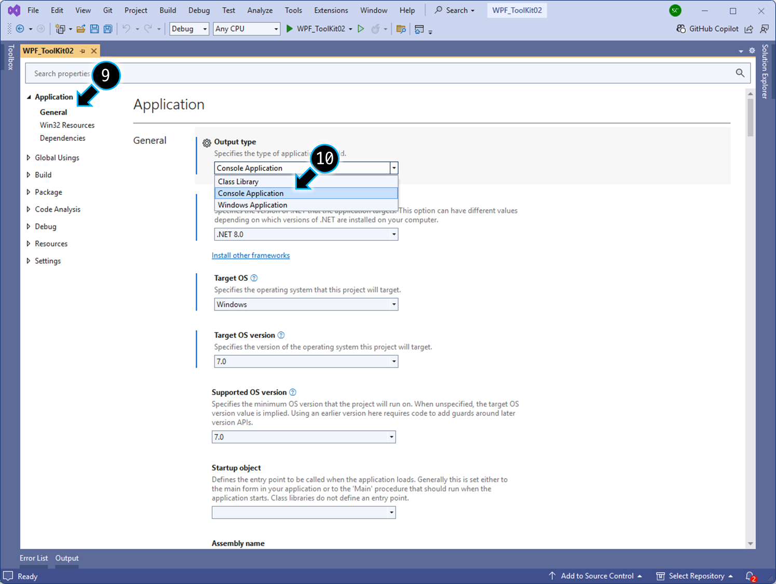Open the Target OS help icon

(254, 278)
